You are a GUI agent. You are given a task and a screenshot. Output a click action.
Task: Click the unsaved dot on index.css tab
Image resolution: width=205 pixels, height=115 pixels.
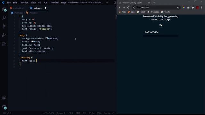point(45,8)
